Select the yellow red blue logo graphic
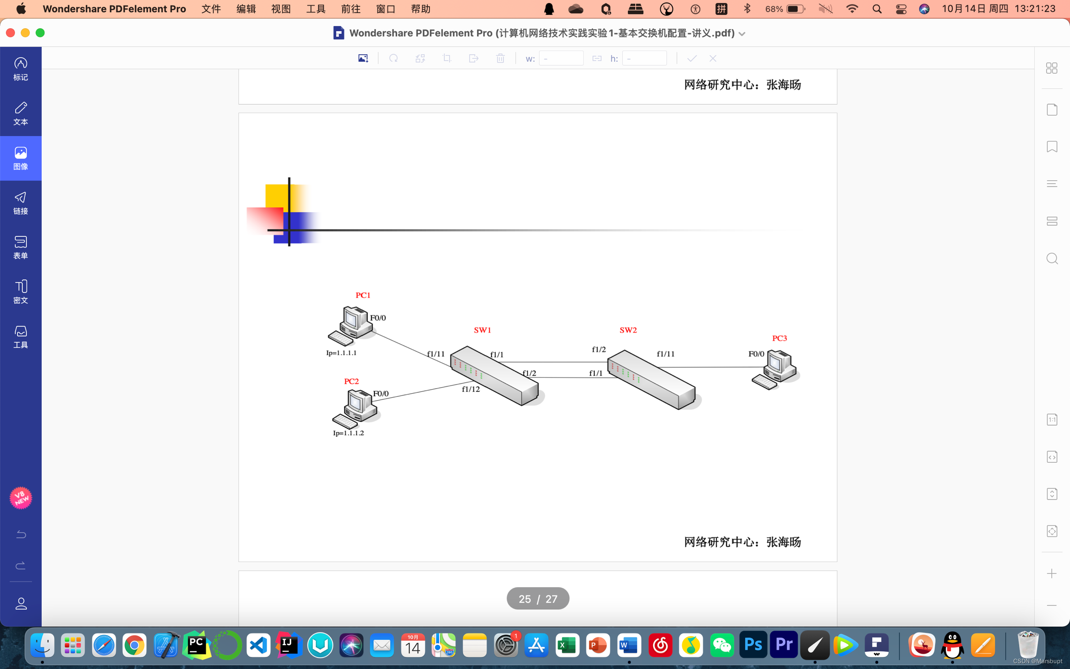 tap(285, 212)
